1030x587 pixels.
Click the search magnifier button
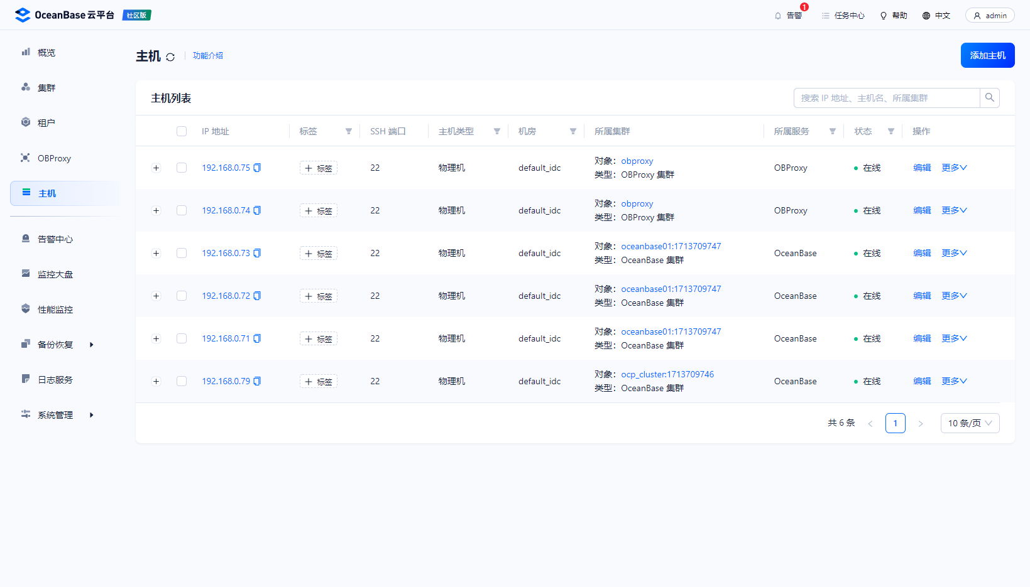point(990,98)
